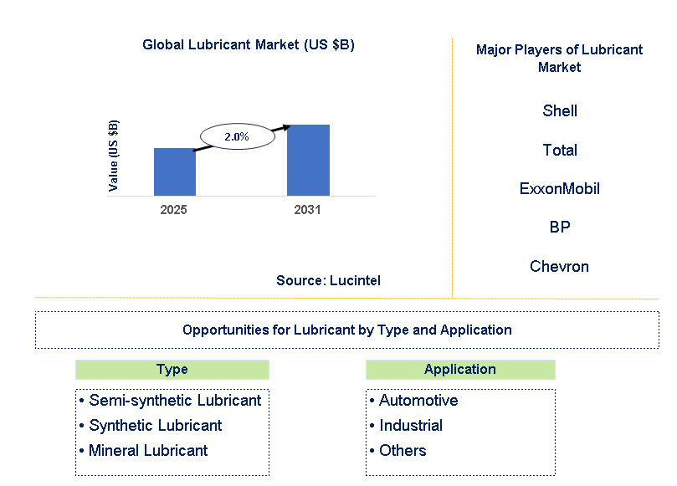Click the 'Global Lubricant Market (US $B)' chart title

pyautogui.click(x=249, y=45)
